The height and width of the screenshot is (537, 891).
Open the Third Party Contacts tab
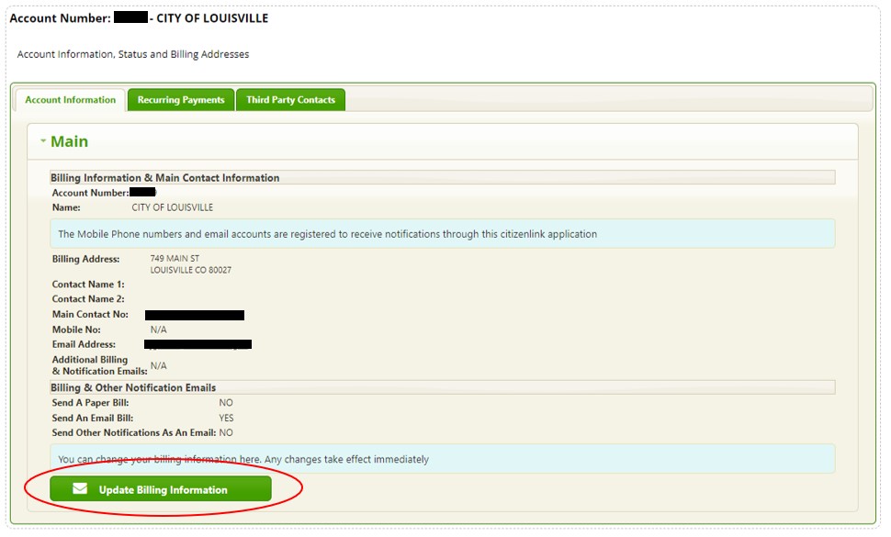pyautogui.click(x=290, y=100)
